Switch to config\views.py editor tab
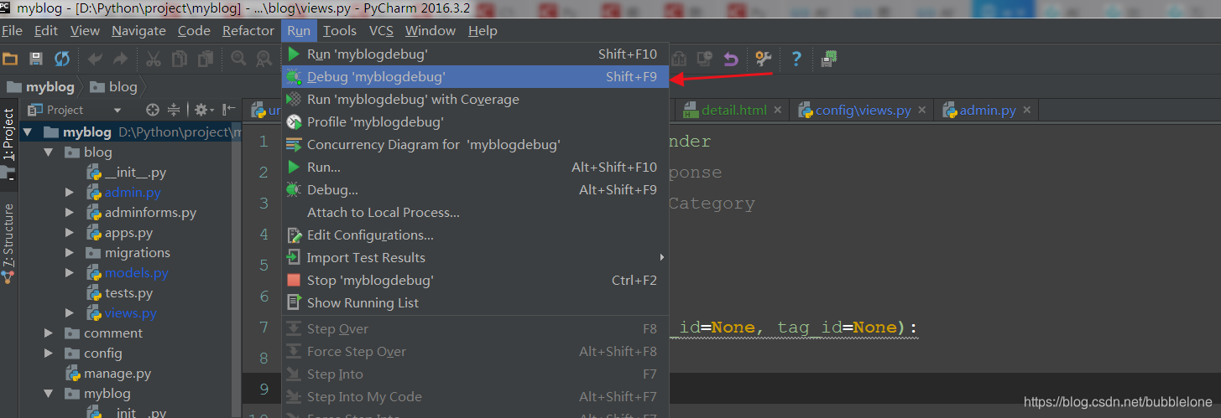Screen dimensions: 1221x418 click(x=863, y=110)
